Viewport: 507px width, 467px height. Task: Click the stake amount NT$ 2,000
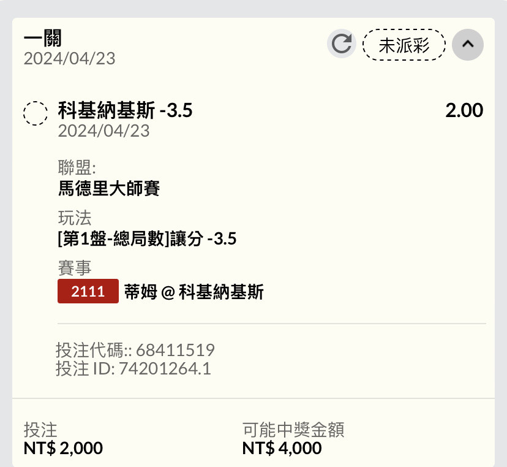(64, 449)
